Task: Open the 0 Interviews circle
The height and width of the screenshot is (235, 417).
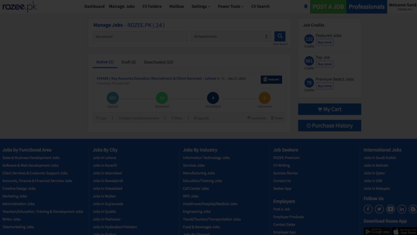Action: click(265, 98)
